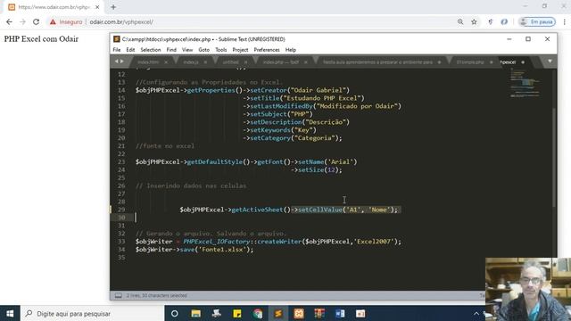Click the zoom magnifier icon in address bar
This screenshot has height=321, width=571.
pyautogui.click(x=460, y=21)
